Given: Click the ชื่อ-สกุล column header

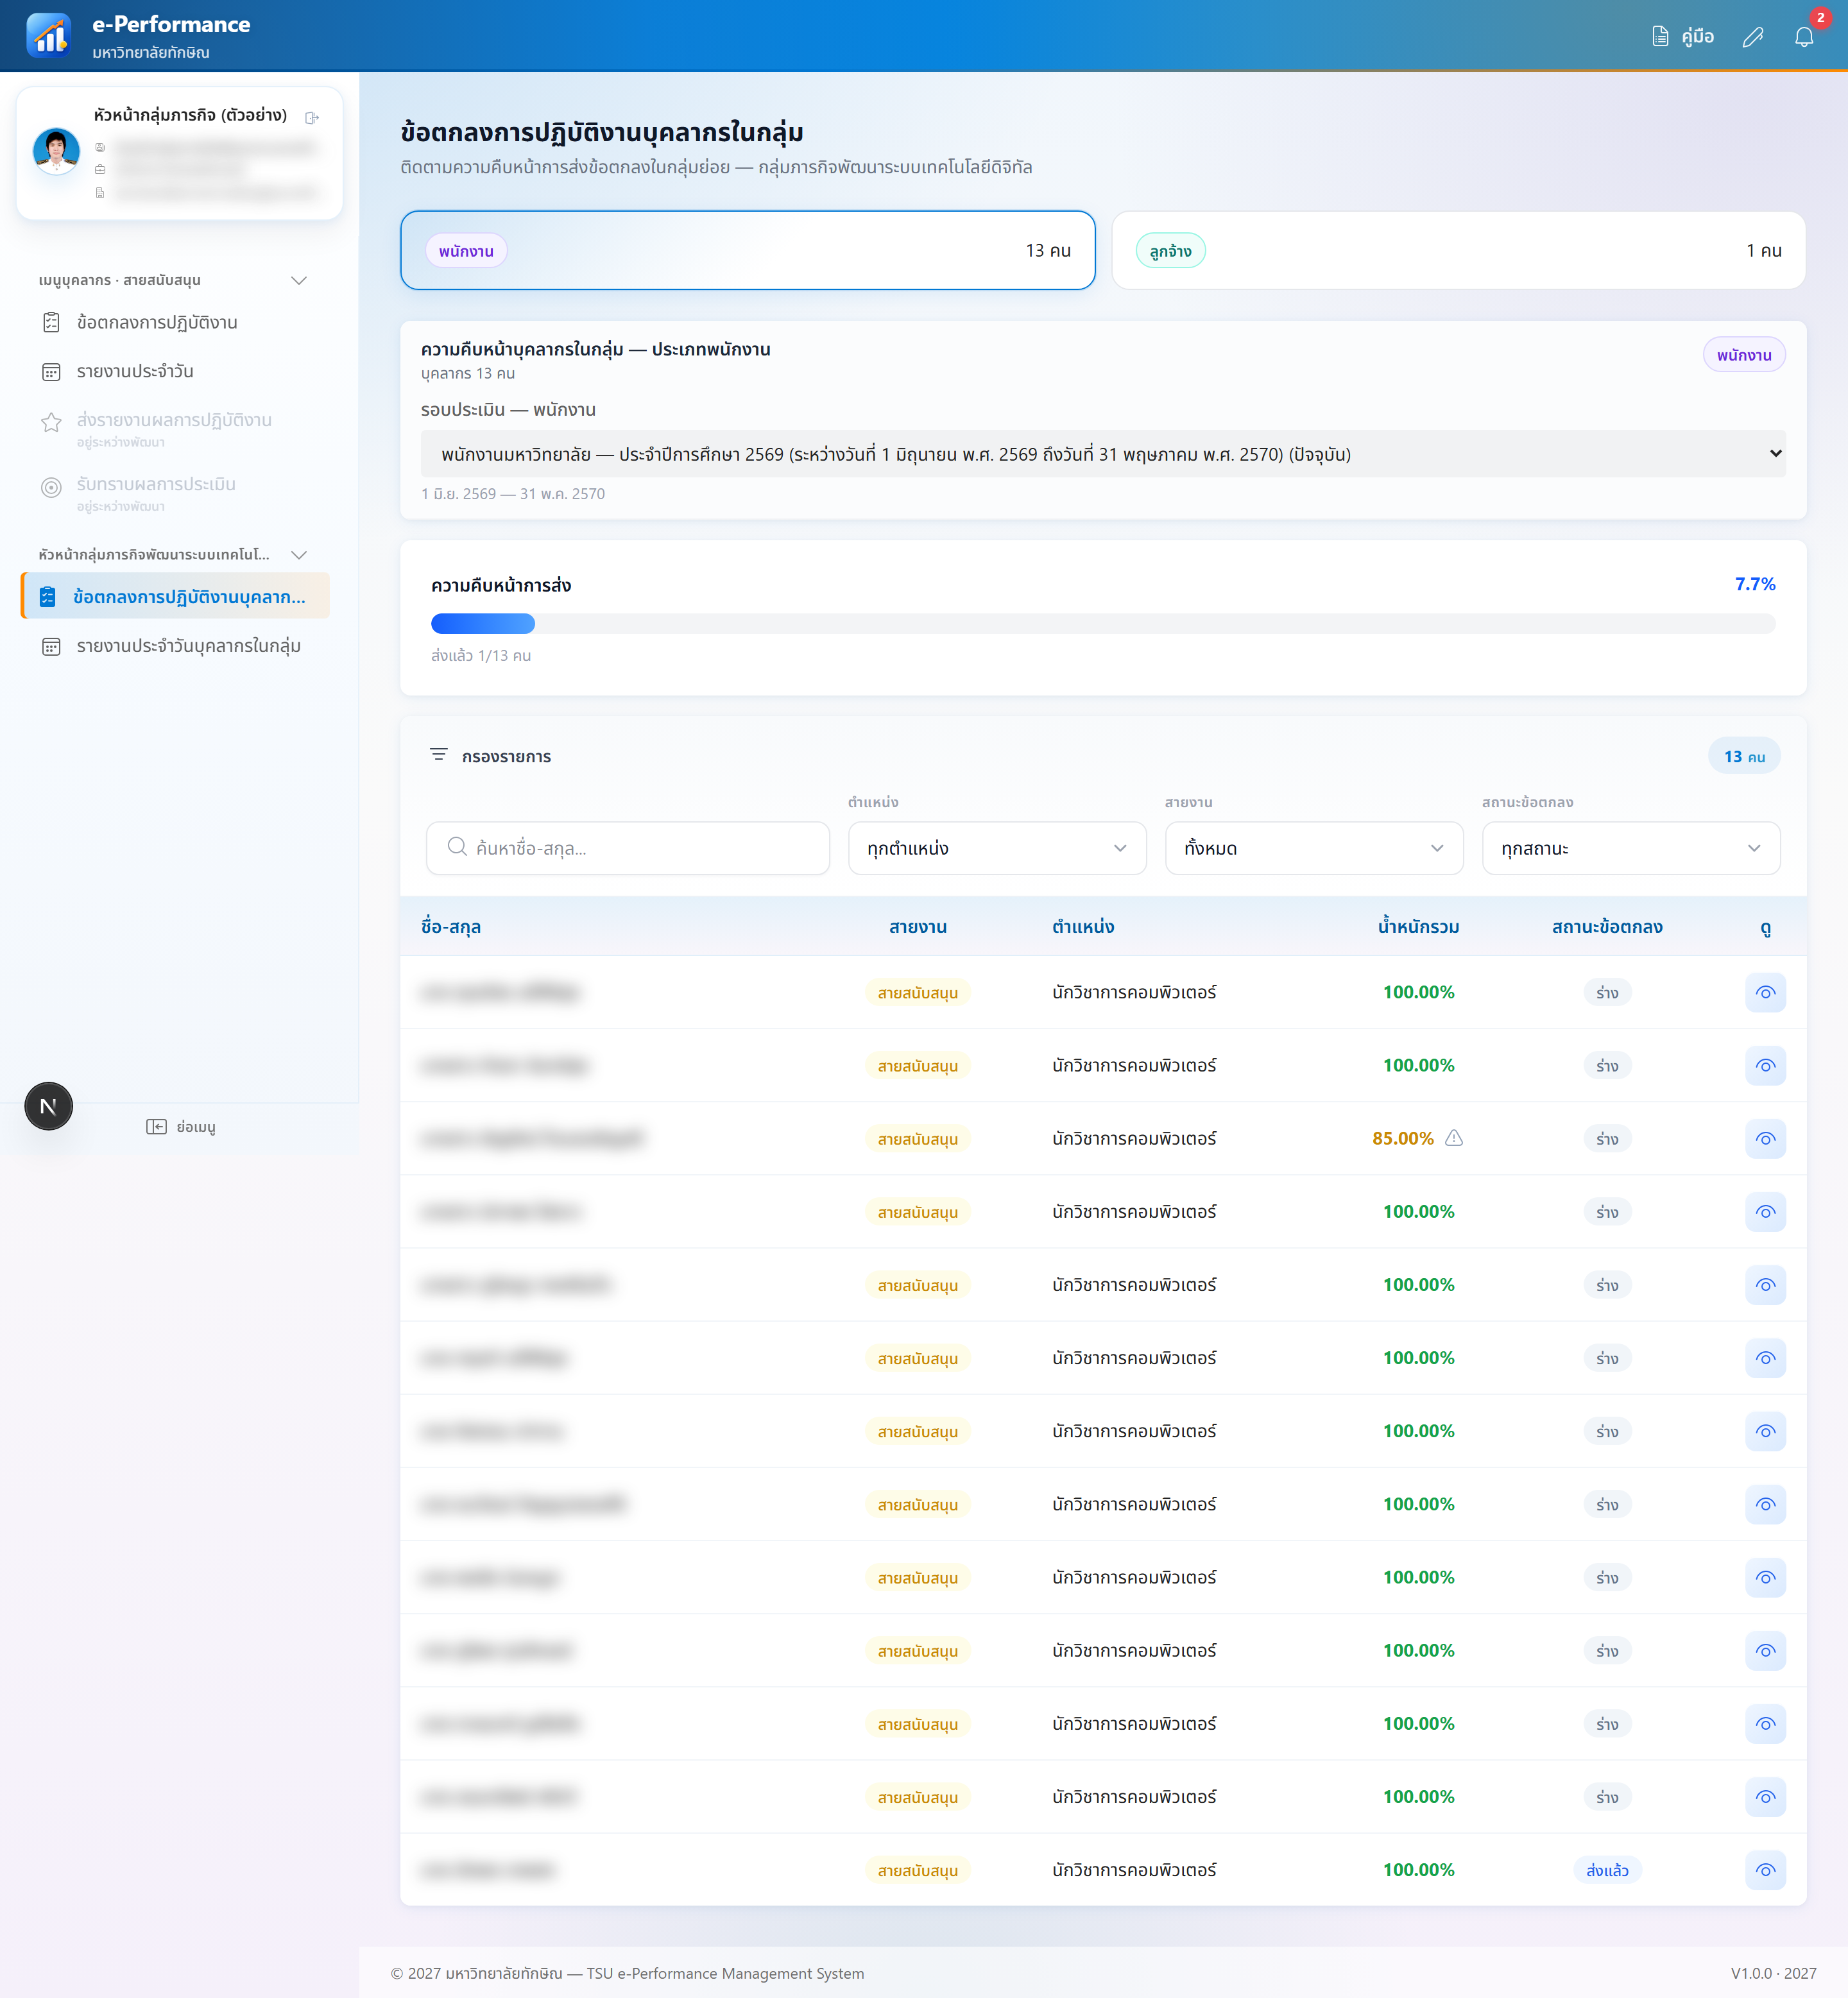Looking at the screenshot, I should (x=451, y=927).
